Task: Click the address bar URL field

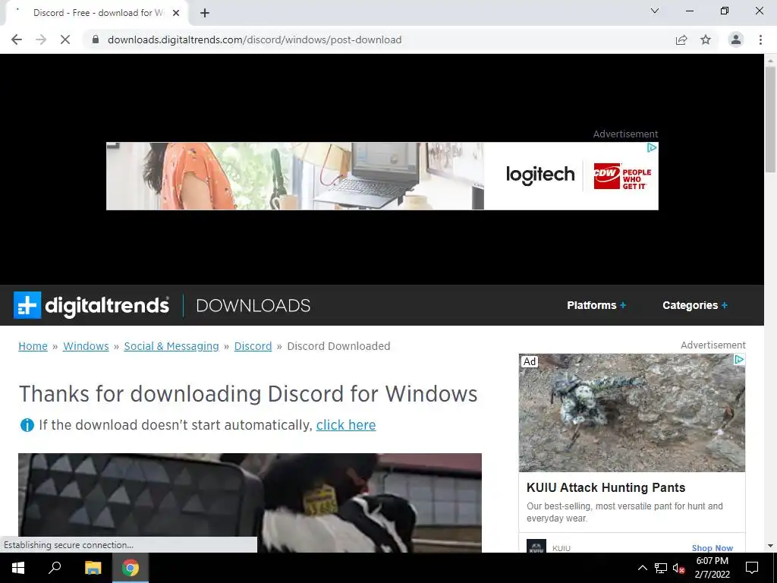Action: (x=255, y=39)
